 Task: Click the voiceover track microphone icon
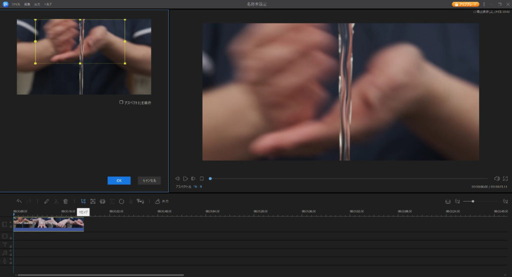click(x=4, y=260)
